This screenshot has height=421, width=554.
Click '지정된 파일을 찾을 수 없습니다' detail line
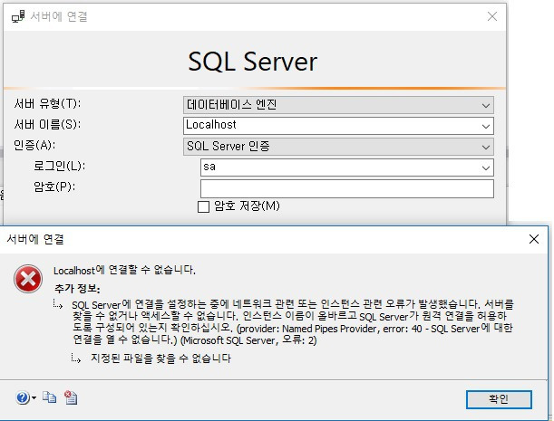(160, 359)
